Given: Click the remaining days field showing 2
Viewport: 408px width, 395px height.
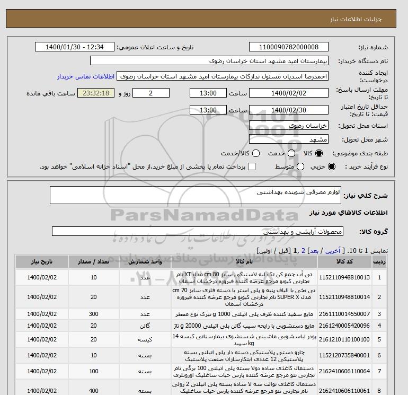Looking at the screenshot, I should click(x=151, y=93).
